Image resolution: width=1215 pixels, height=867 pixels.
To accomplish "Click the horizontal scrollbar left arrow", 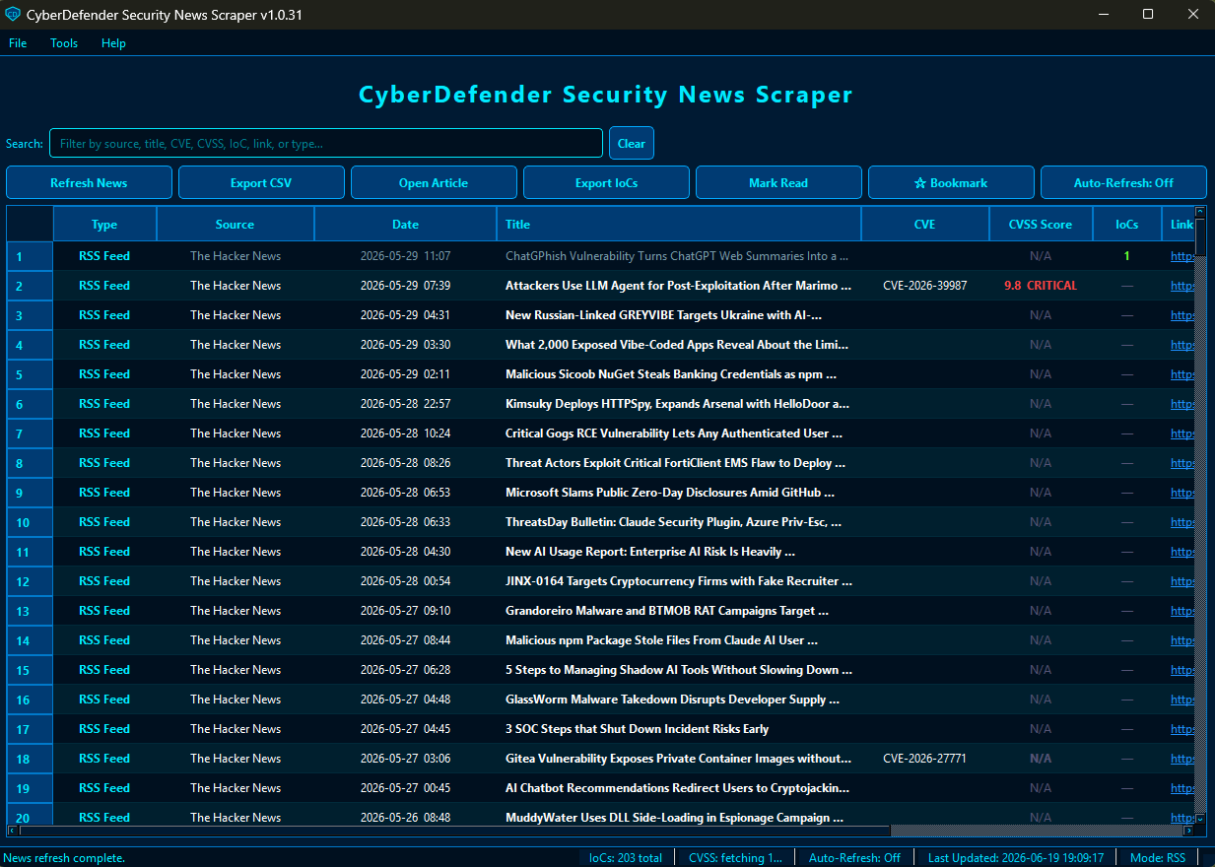I will click(x=13, y=831).
